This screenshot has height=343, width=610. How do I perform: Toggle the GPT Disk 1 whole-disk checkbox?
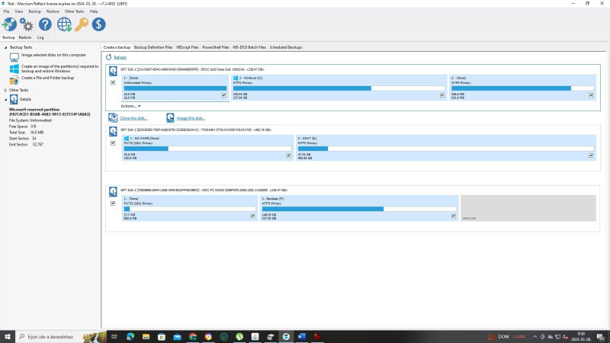tap(113, 83)
